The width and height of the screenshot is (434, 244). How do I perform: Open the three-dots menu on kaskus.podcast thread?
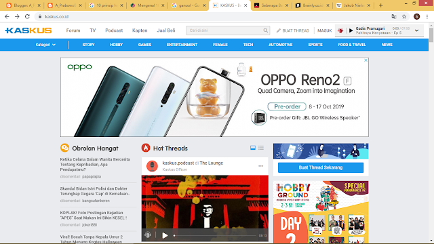pyautogui.click(x=260, y=166)
